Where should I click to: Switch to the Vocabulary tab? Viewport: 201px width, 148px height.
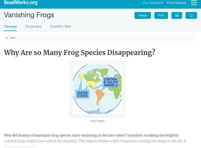pyautogui.click(x=33, y=26)
